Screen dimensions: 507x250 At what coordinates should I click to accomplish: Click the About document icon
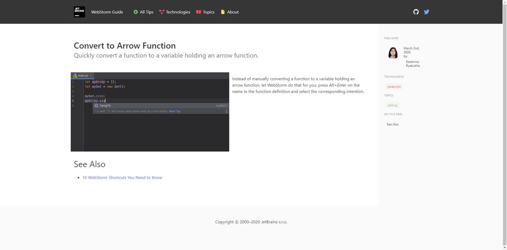click(223, 12)
